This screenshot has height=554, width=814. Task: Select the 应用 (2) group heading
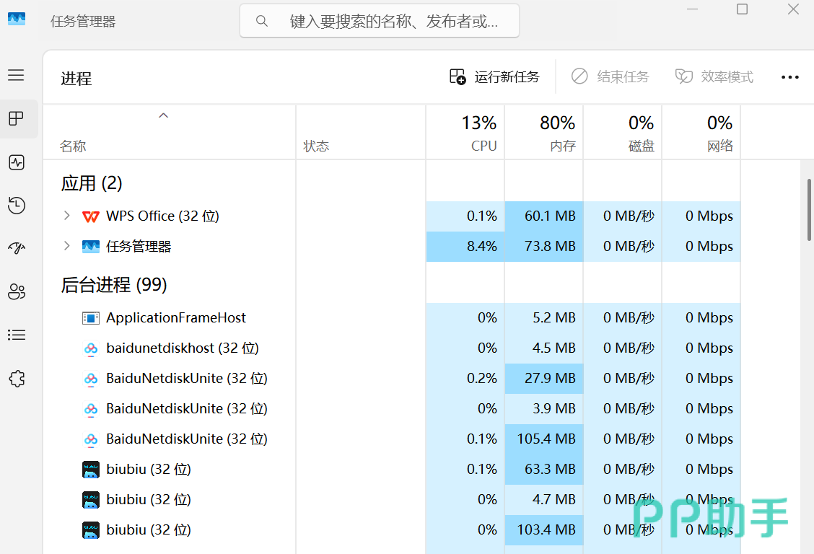pyautogui.click(x=92, y=183)
